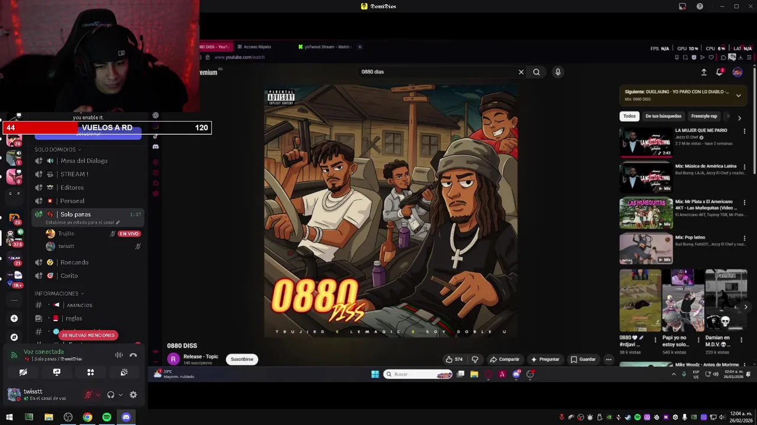Open YouTube notifications bell
Image resolution: width=757 pixels, height=425 pixels.
click(x=720, y=72)
